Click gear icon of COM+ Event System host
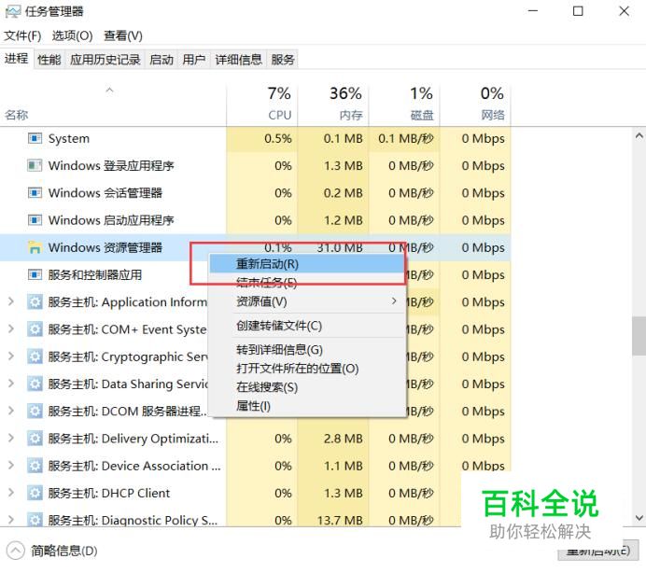The height and width of the screenshot is (573, 646). 35,329
